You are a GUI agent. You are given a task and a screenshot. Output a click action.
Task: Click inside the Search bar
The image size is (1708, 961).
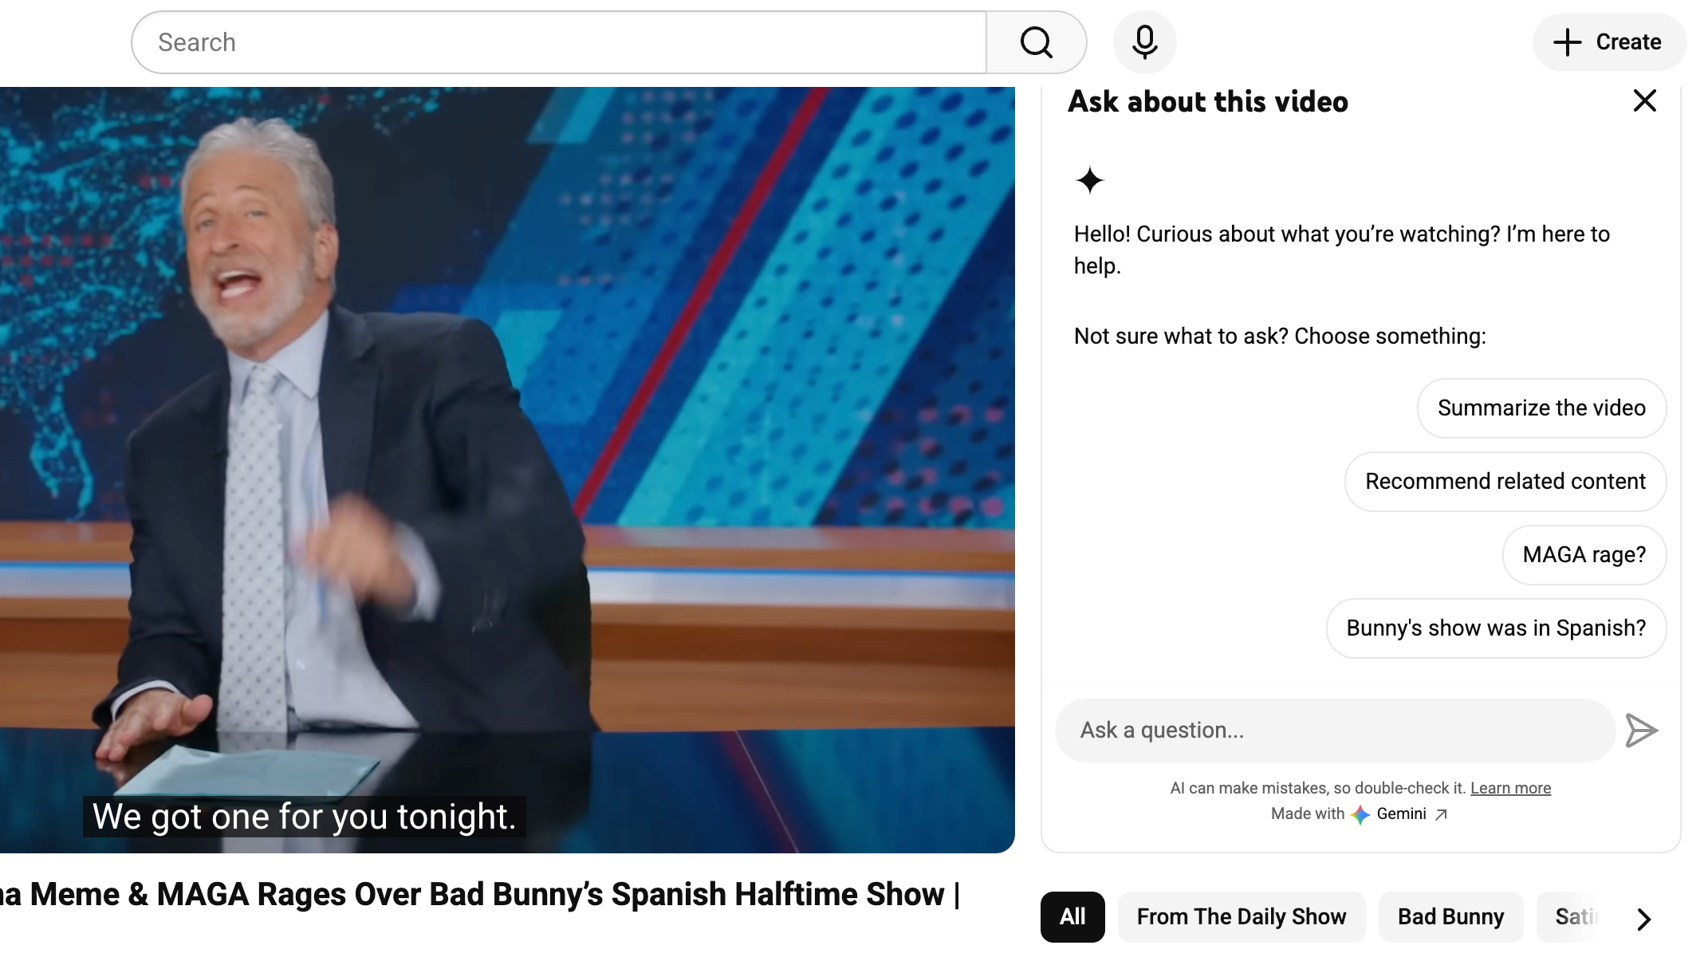pyautogui.click(x=558, y=41)
